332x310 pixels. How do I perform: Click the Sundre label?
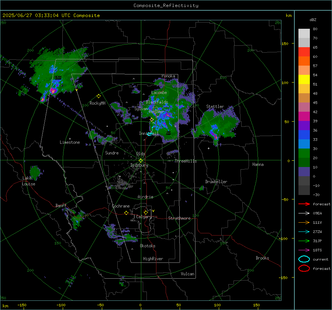coord(112,153)
